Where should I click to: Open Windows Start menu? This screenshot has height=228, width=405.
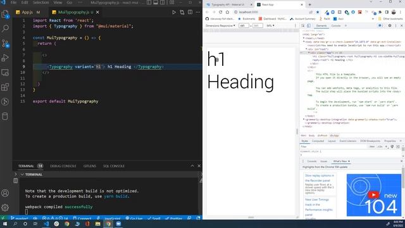pos(5,224)
